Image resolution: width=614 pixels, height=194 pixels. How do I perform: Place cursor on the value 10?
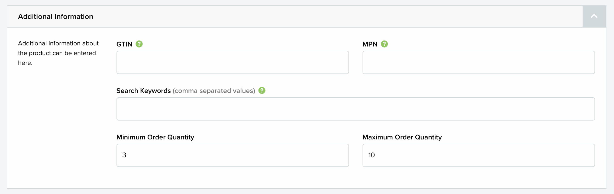pos(371,155)
